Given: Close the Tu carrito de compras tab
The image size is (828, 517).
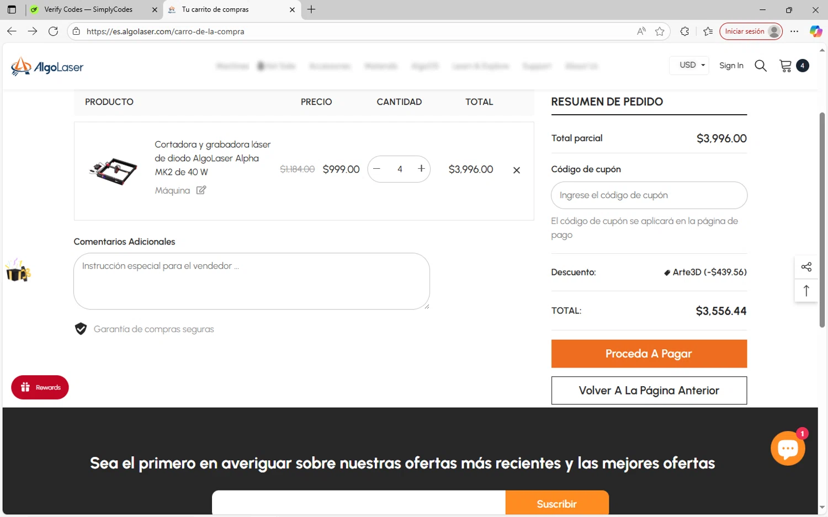Looking at the screenshot, I should point(292,9).
